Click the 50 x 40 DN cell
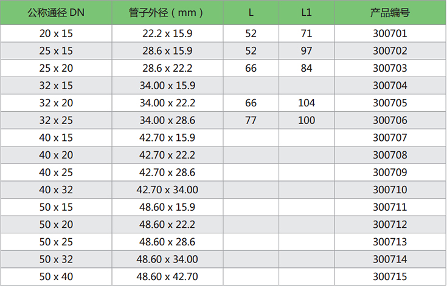 (56, 277)
